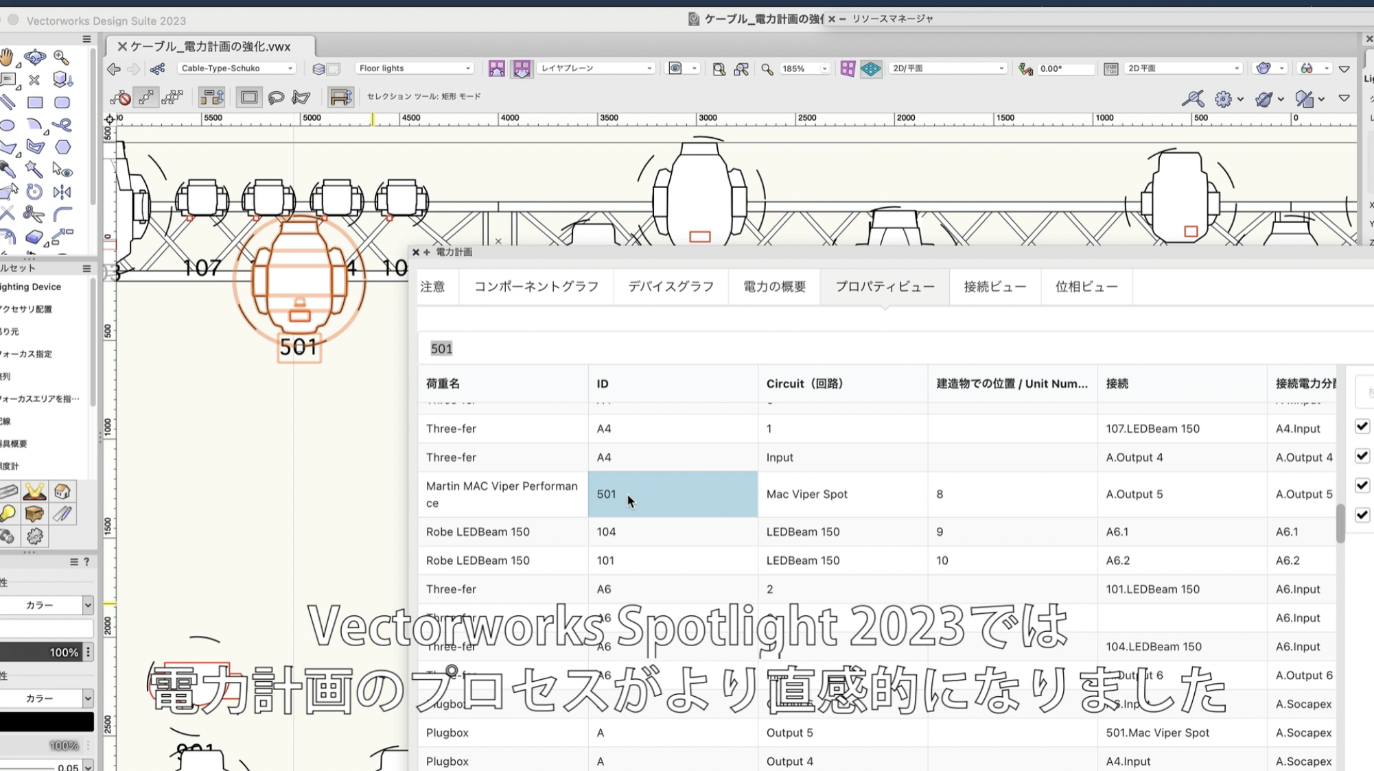This screenshot has width=1374, height=771.
Task: Click the white fill color swatch
Action: 47,628
